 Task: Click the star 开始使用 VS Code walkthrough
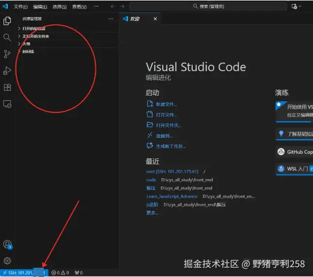[x=294, y=111]
